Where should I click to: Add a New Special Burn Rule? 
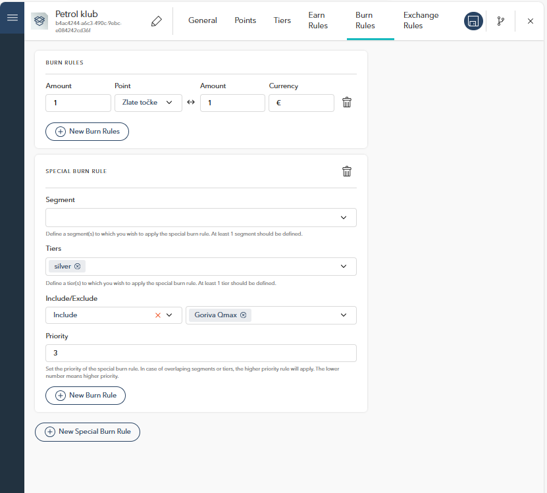click(88, 432)
